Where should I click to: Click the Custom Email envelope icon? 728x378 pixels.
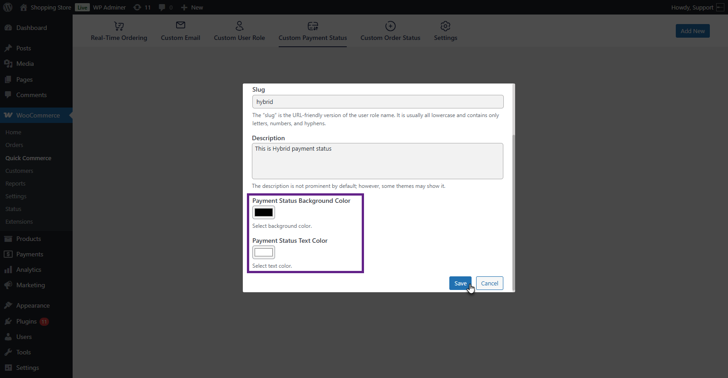pyautogui.click(x=181, y=25)
